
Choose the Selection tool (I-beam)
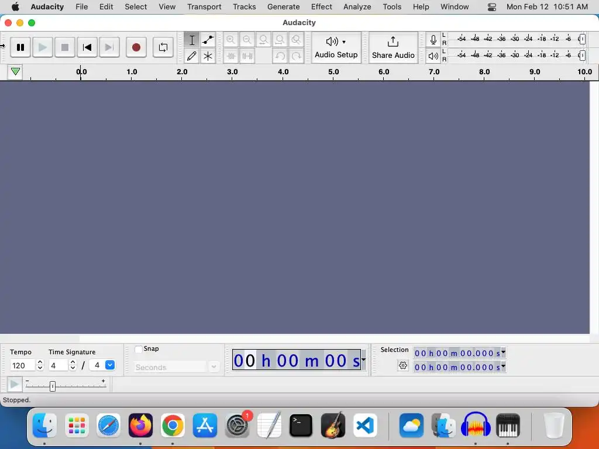pos(192,40)
